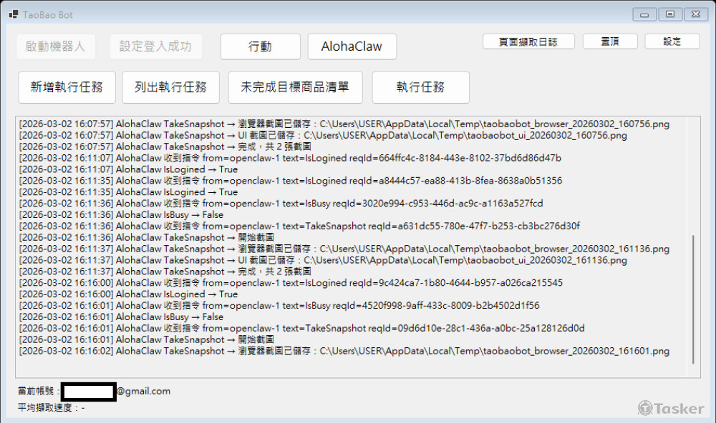Select log line with reqId=3020e994-c953-446d-ac9c-a1163a527fcd
This screenshot has height=423, width=716.
tap(281, 204)
